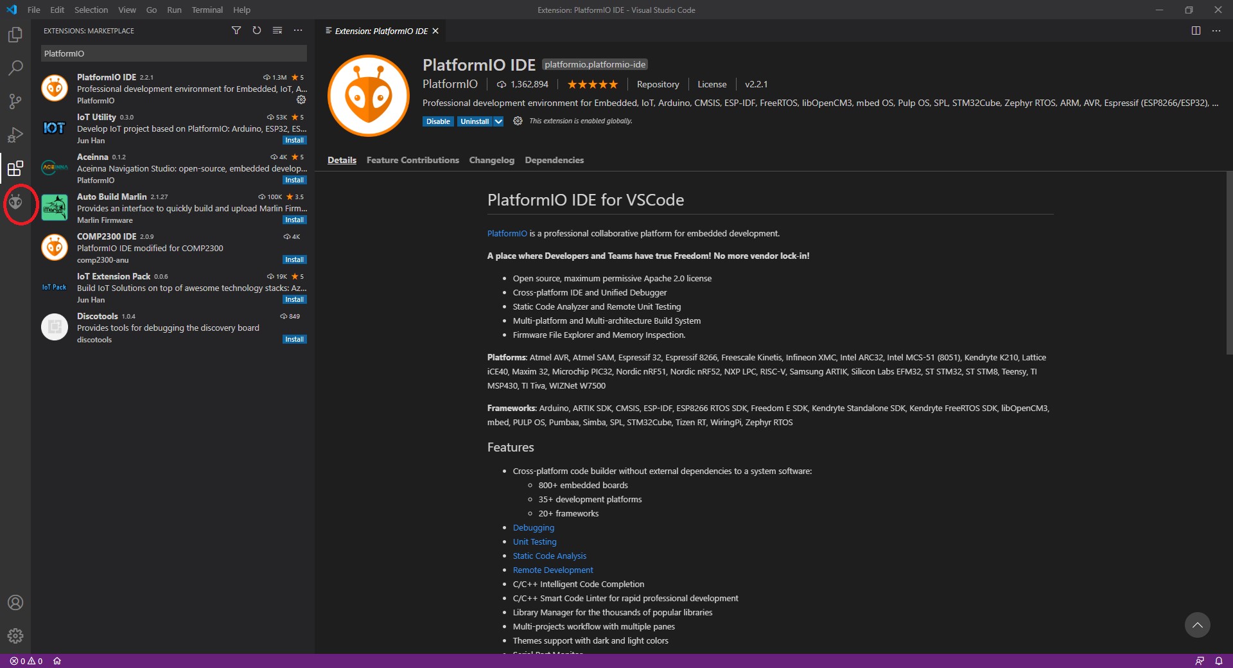
Task: Open the Selection menu
Action: (x=91, y=10)
